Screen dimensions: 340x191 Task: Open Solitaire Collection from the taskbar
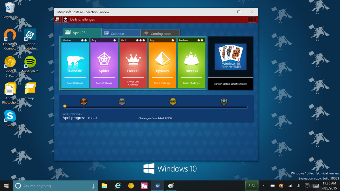158,186
